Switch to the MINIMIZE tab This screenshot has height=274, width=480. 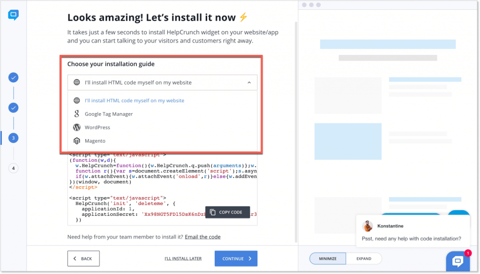click(327, 258)
